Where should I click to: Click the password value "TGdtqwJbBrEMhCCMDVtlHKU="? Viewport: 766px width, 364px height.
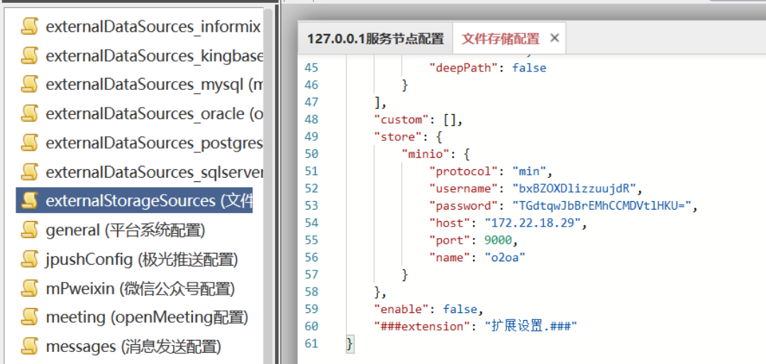602,206
